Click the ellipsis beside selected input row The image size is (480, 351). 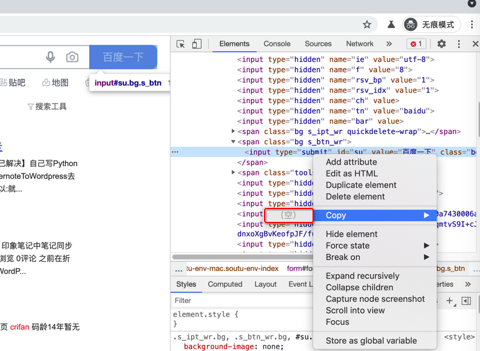175,152
